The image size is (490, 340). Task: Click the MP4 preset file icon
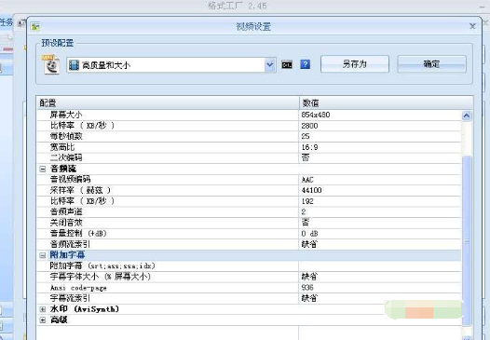tap(51, 64)
